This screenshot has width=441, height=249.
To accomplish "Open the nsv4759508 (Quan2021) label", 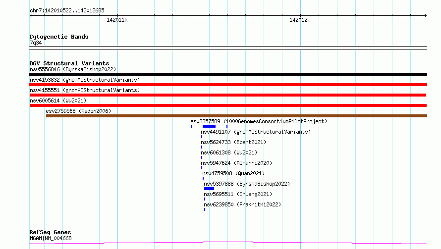I will [233, 173].
